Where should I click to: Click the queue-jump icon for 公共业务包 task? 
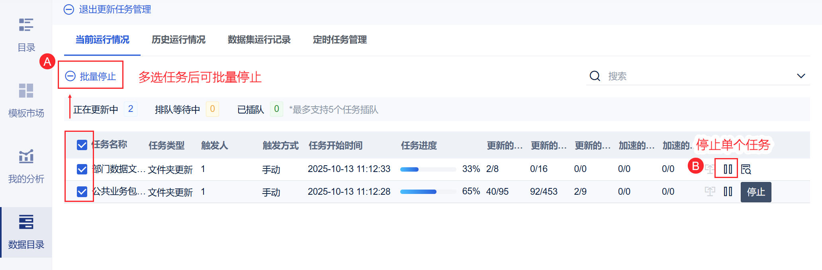coord(710,192)
